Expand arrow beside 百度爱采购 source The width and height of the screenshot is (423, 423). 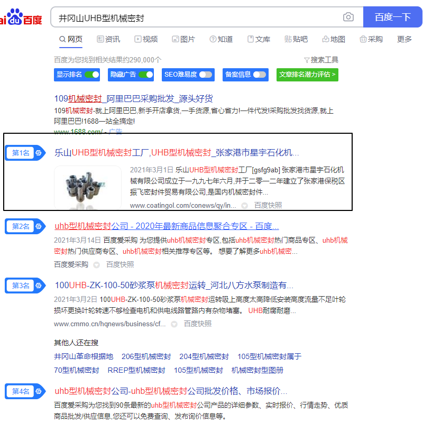click(x=97, y=265)
